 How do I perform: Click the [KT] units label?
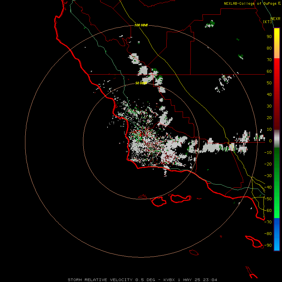point(268,22)
